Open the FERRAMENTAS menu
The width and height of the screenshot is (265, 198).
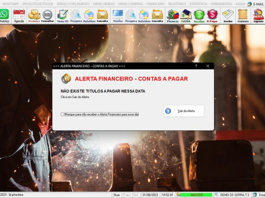coord(221,4)
